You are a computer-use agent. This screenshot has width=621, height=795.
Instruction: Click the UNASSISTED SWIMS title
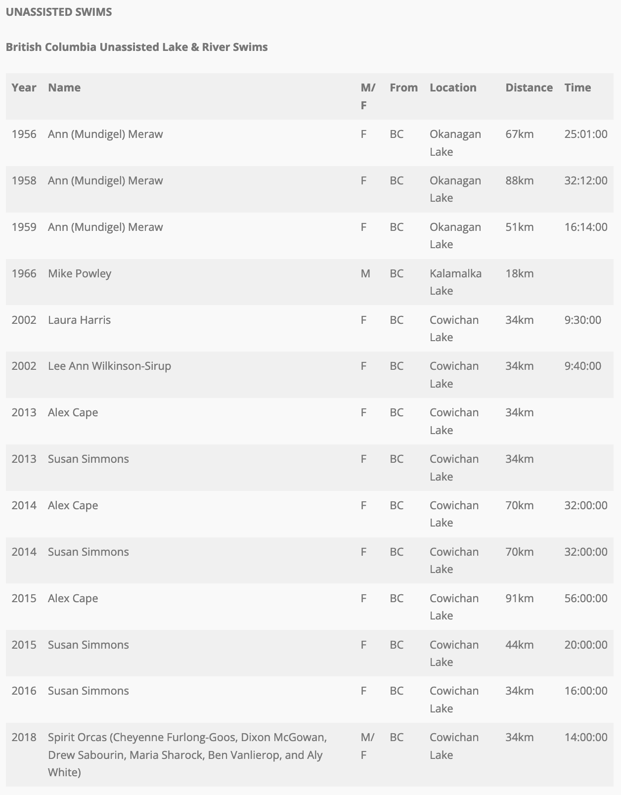click(59, 12)
